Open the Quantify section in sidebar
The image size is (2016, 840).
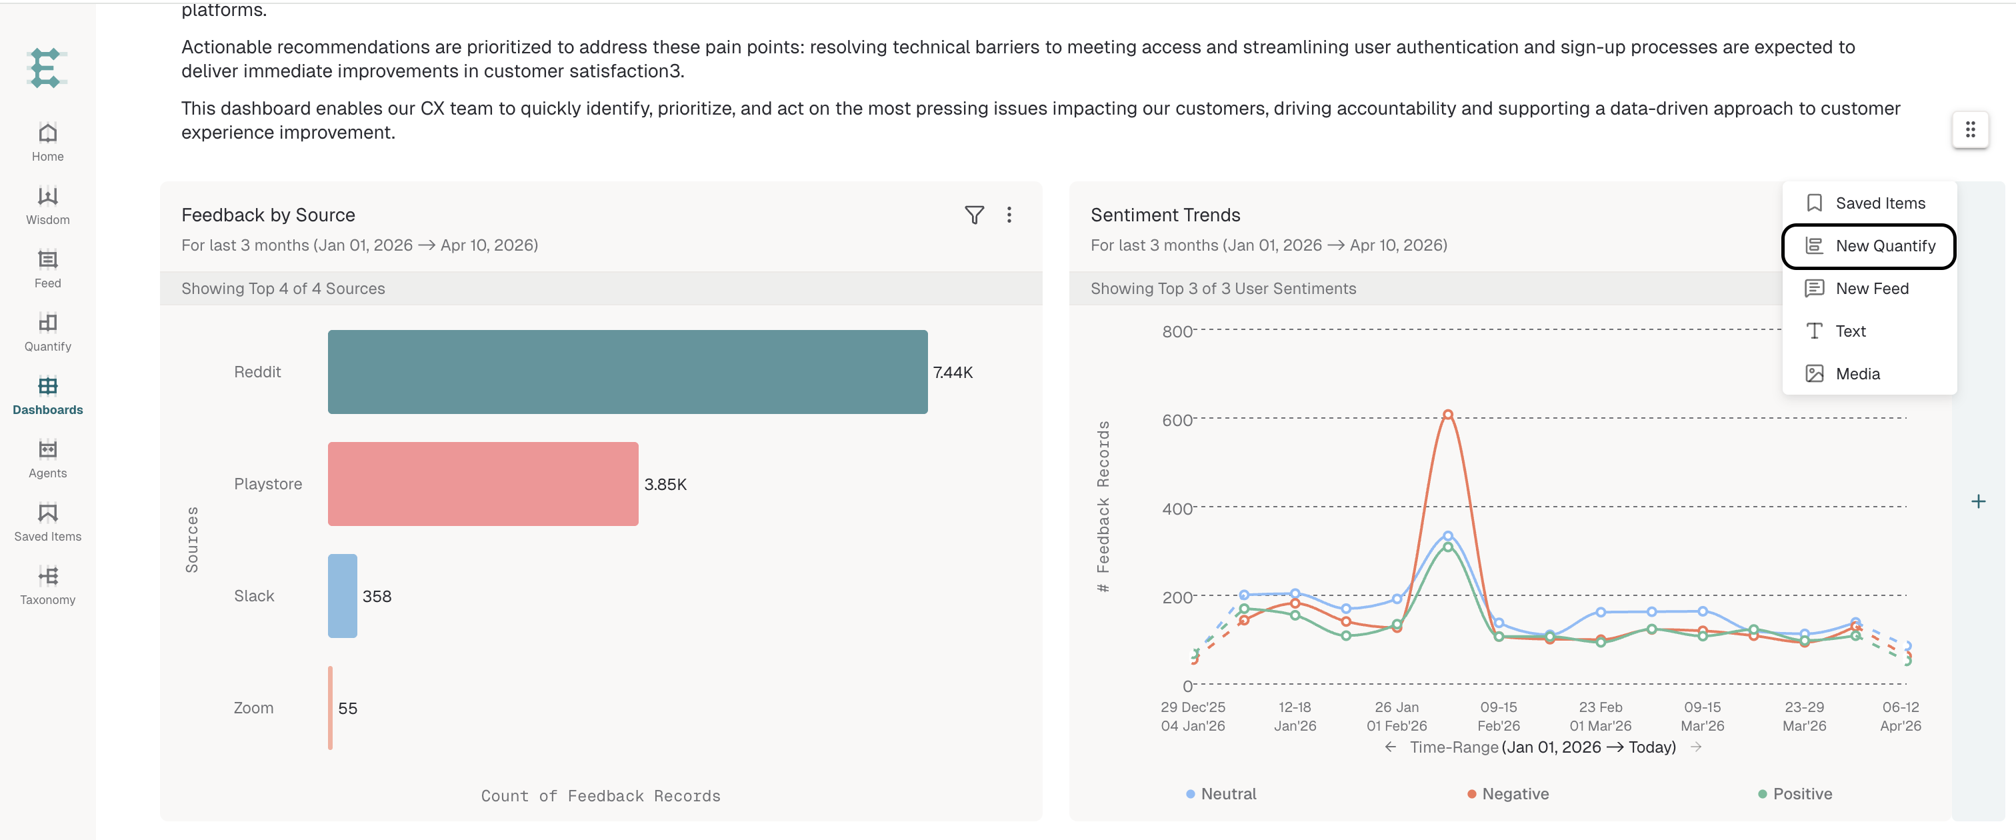point(48,332)
